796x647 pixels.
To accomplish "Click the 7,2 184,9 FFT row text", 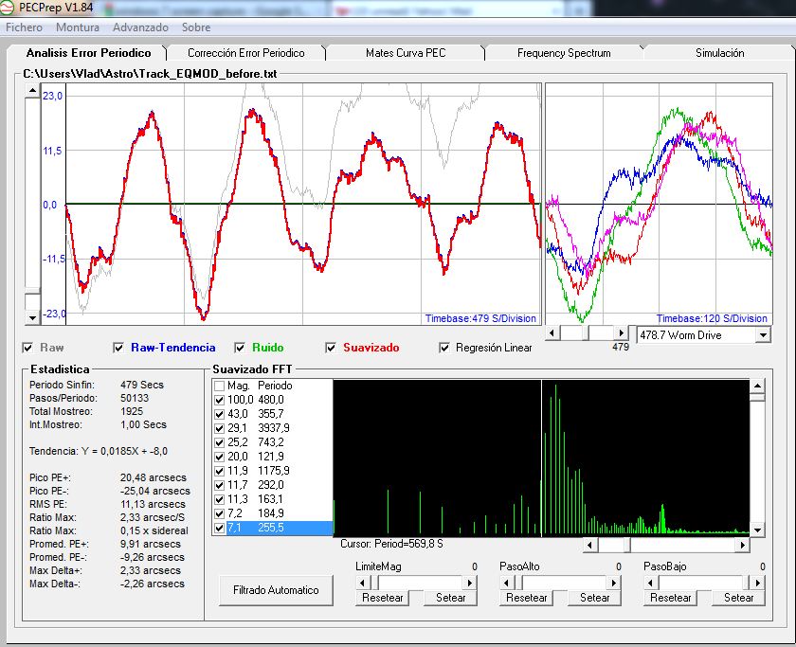I will click(x=255, y=513).
